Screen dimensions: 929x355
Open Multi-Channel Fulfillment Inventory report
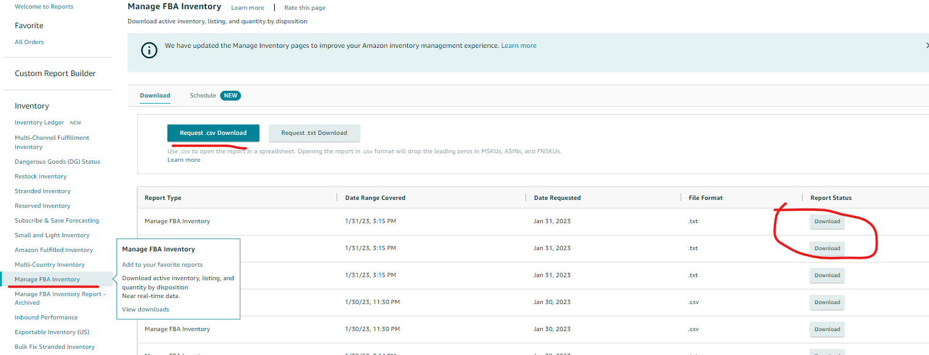coord(52,142)
